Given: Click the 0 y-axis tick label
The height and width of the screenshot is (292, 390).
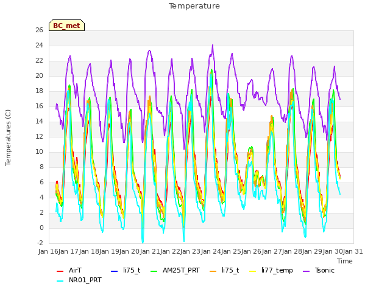Looking at the screenshot, I should 41,228.
